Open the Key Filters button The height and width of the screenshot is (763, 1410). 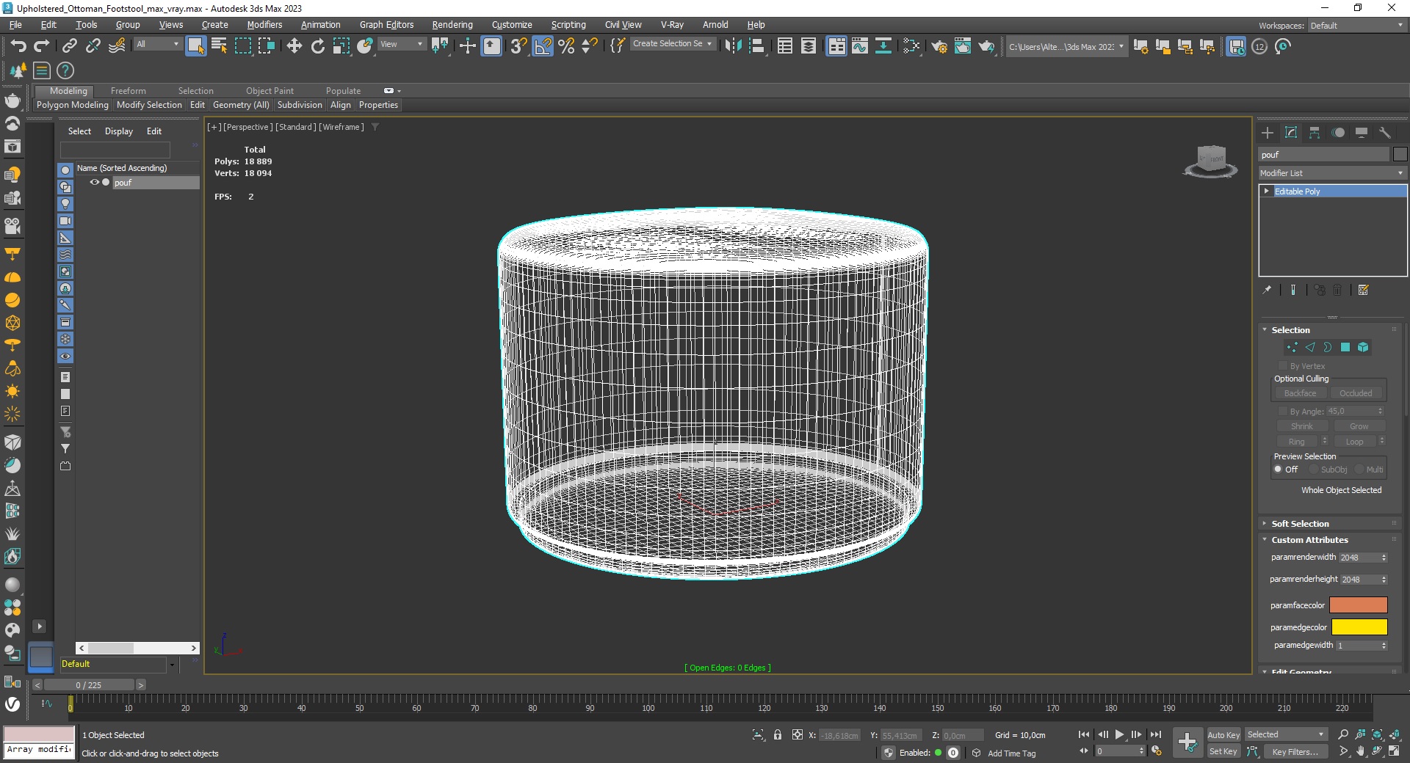(1295, 751)
